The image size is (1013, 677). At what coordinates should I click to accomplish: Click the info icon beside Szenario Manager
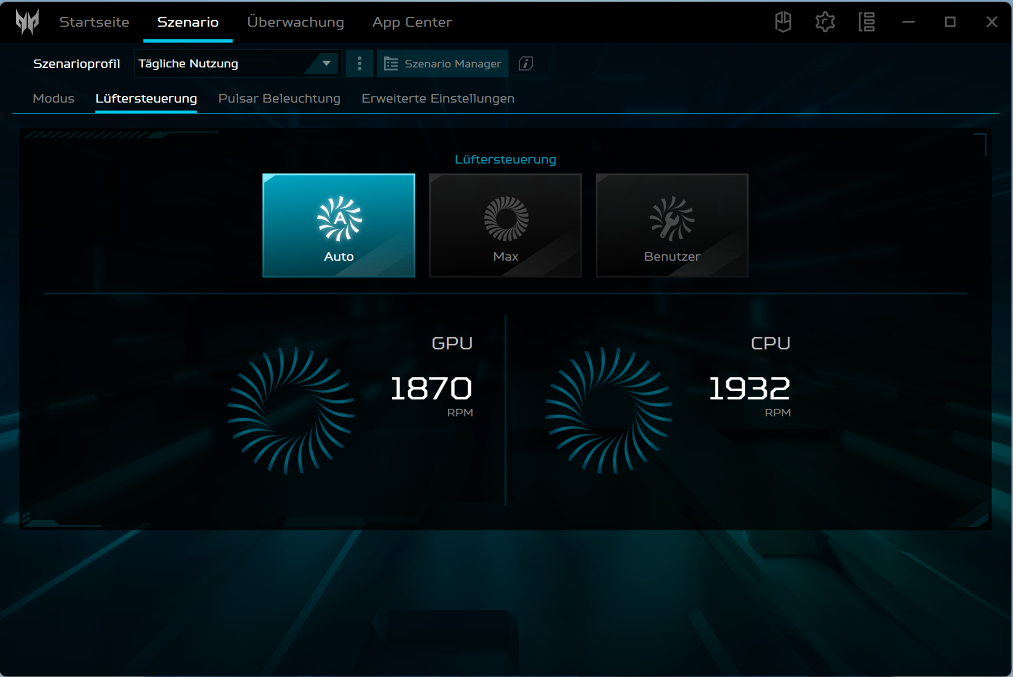coord(526,64)
